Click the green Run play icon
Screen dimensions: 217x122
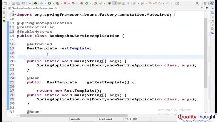(x=49, y=3)
